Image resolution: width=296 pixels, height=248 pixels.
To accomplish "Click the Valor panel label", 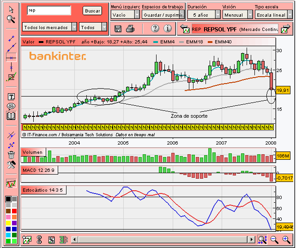I will click(29, 42).
